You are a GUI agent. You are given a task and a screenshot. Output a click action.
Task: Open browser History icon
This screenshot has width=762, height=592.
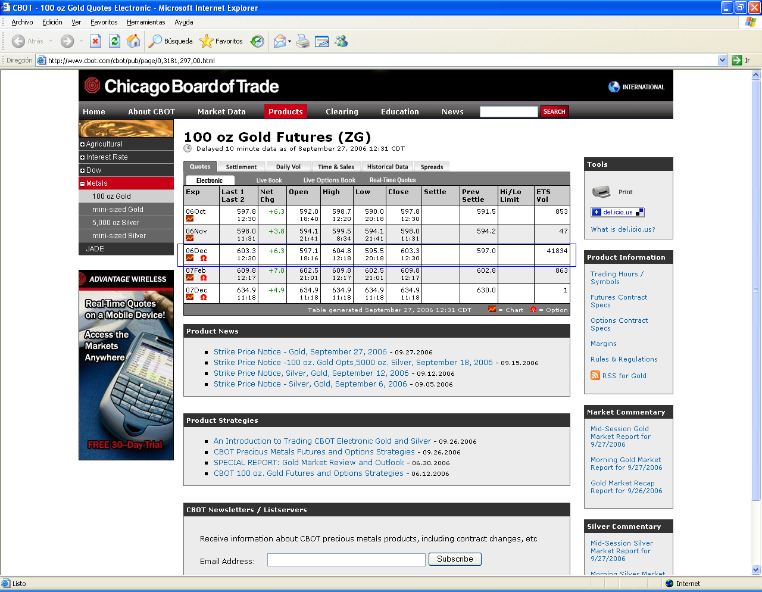(257, 41)
